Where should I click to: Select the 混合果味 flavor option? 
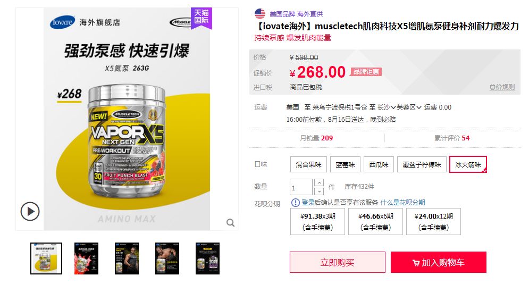coord(308,164)
